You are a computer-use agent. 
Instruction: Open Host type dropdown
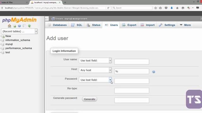(95, 70)
